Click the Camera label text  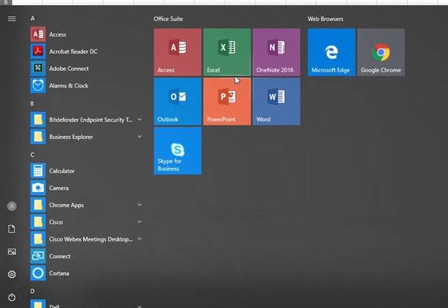pos(59,188)
